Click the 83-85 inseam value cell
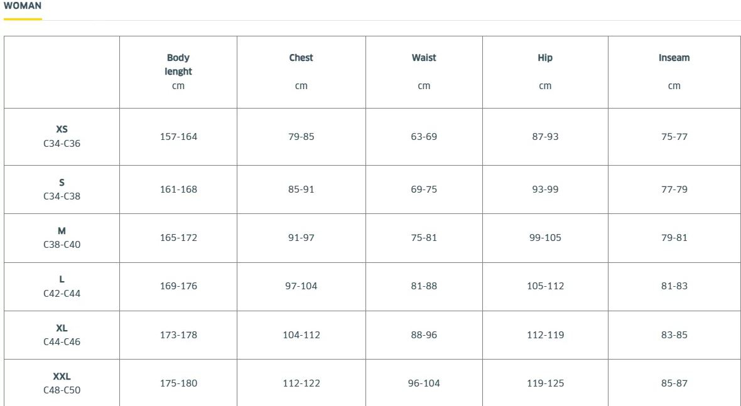This screenshot has height=406, width=741. pyautogui.click(x=674, y=334)
